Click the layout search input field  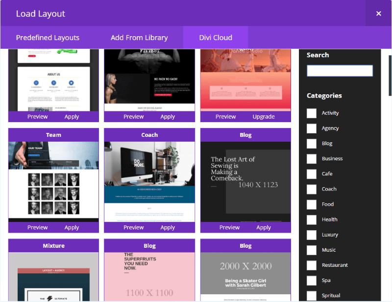pyautogui.click(x=340, y=71)
